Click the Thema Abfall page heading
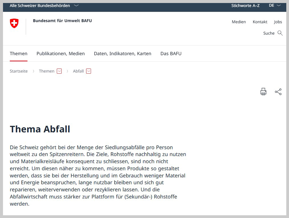The width and height of the screenshot is (289, 218). [x=40, y=129]
